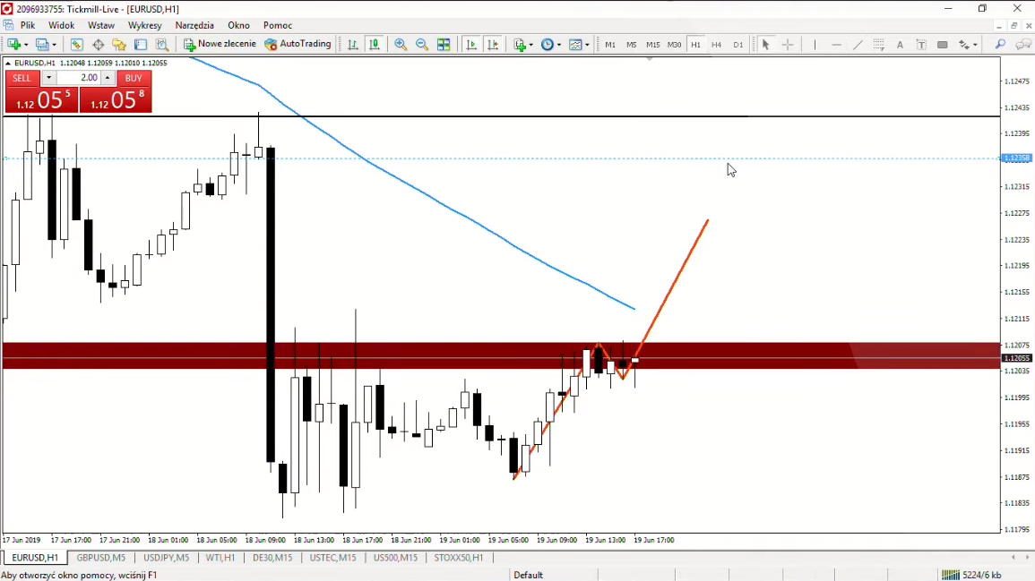
Task: Open the Wykresy menu
Action: (x=144, y=25)
